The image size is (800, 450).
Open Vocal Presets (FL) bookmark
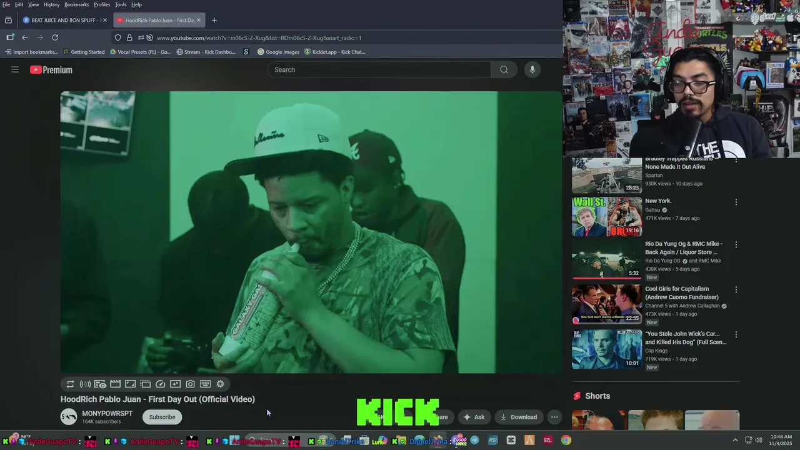140,52
